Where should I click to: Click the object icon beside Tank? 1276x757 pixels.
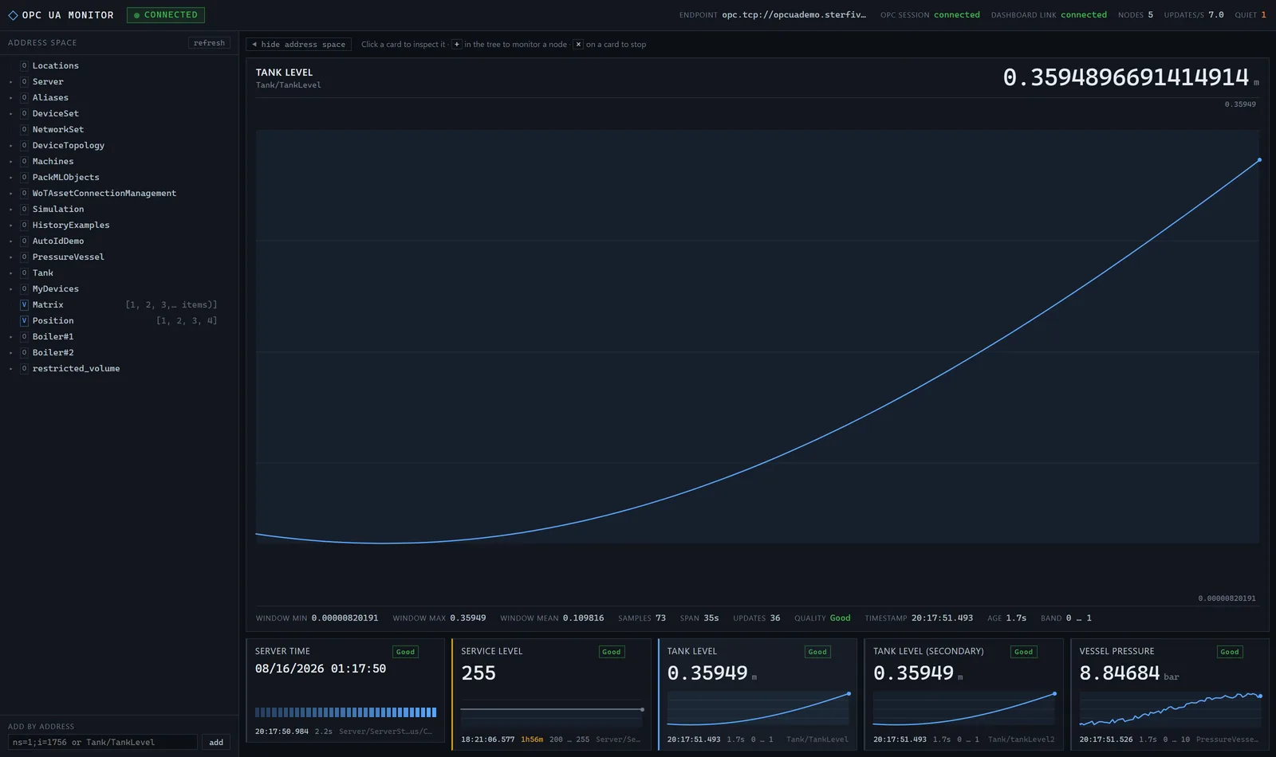pos(24,273)
